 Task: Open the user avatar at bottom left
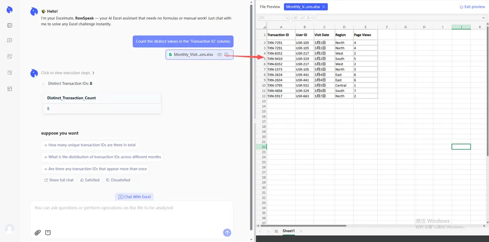(10, 229)
